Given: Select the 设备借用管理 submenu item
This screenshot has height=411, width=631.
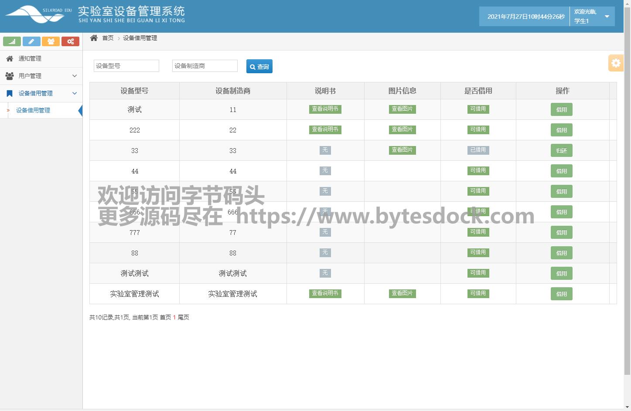Looking at the screenshot, I should click(33, 110).
